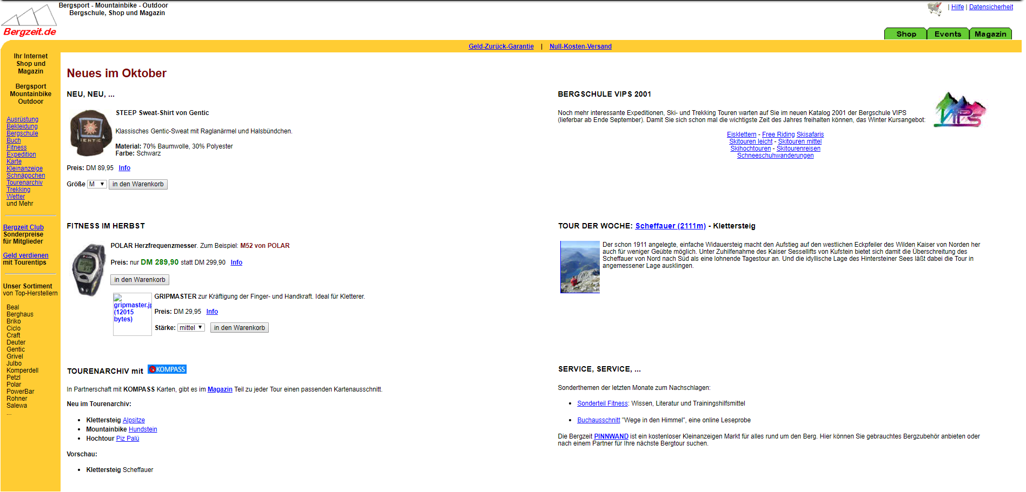The height and width of the screenshot is (492, 1026).
Task: Open the Datensicherheit link
Action: pyautogui.click(x=990, y=7)
